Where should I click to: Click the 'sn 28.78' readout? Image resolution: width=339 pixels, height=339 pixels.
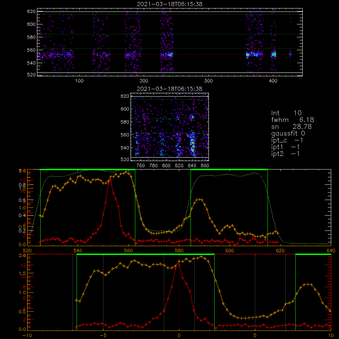pyautogui.click(x=292, y=126)
